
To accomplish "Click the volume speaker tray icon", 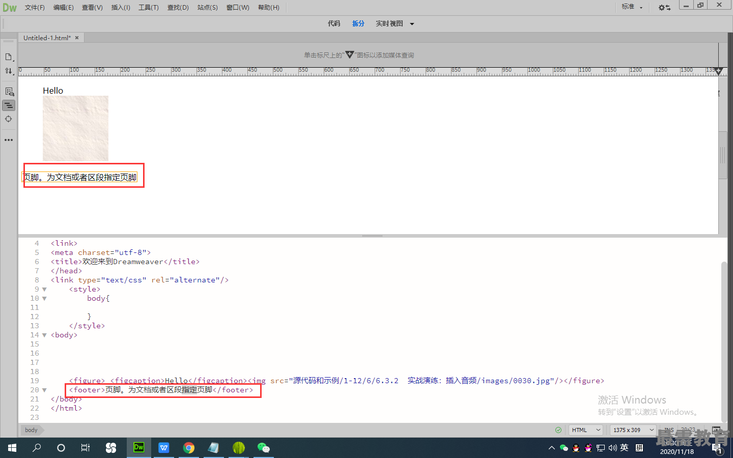I will 613,448.
